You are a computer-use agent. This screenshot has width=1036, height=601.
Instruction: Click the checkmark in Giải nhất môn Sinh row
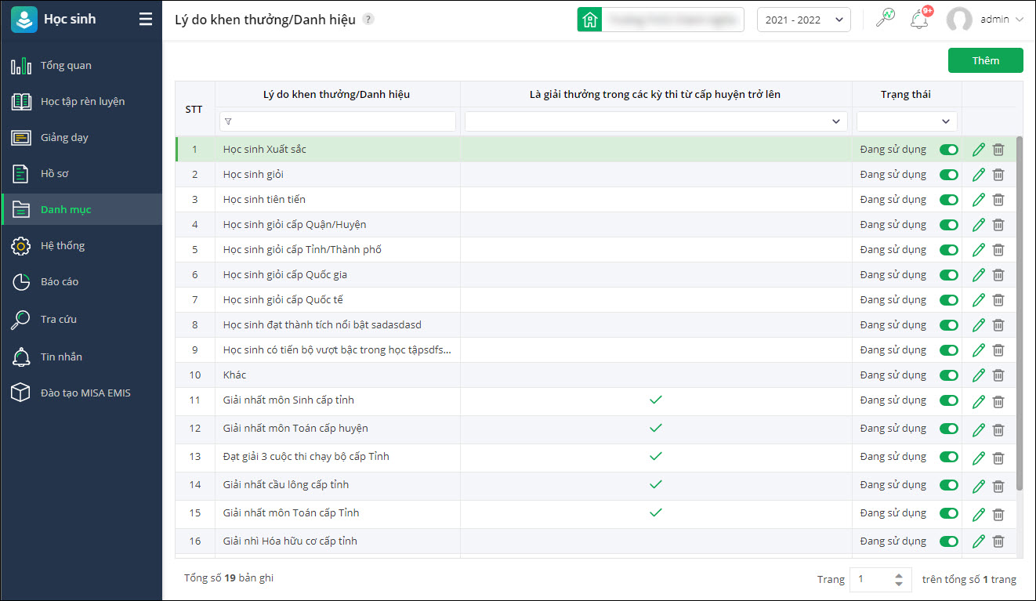pos(656,400)
